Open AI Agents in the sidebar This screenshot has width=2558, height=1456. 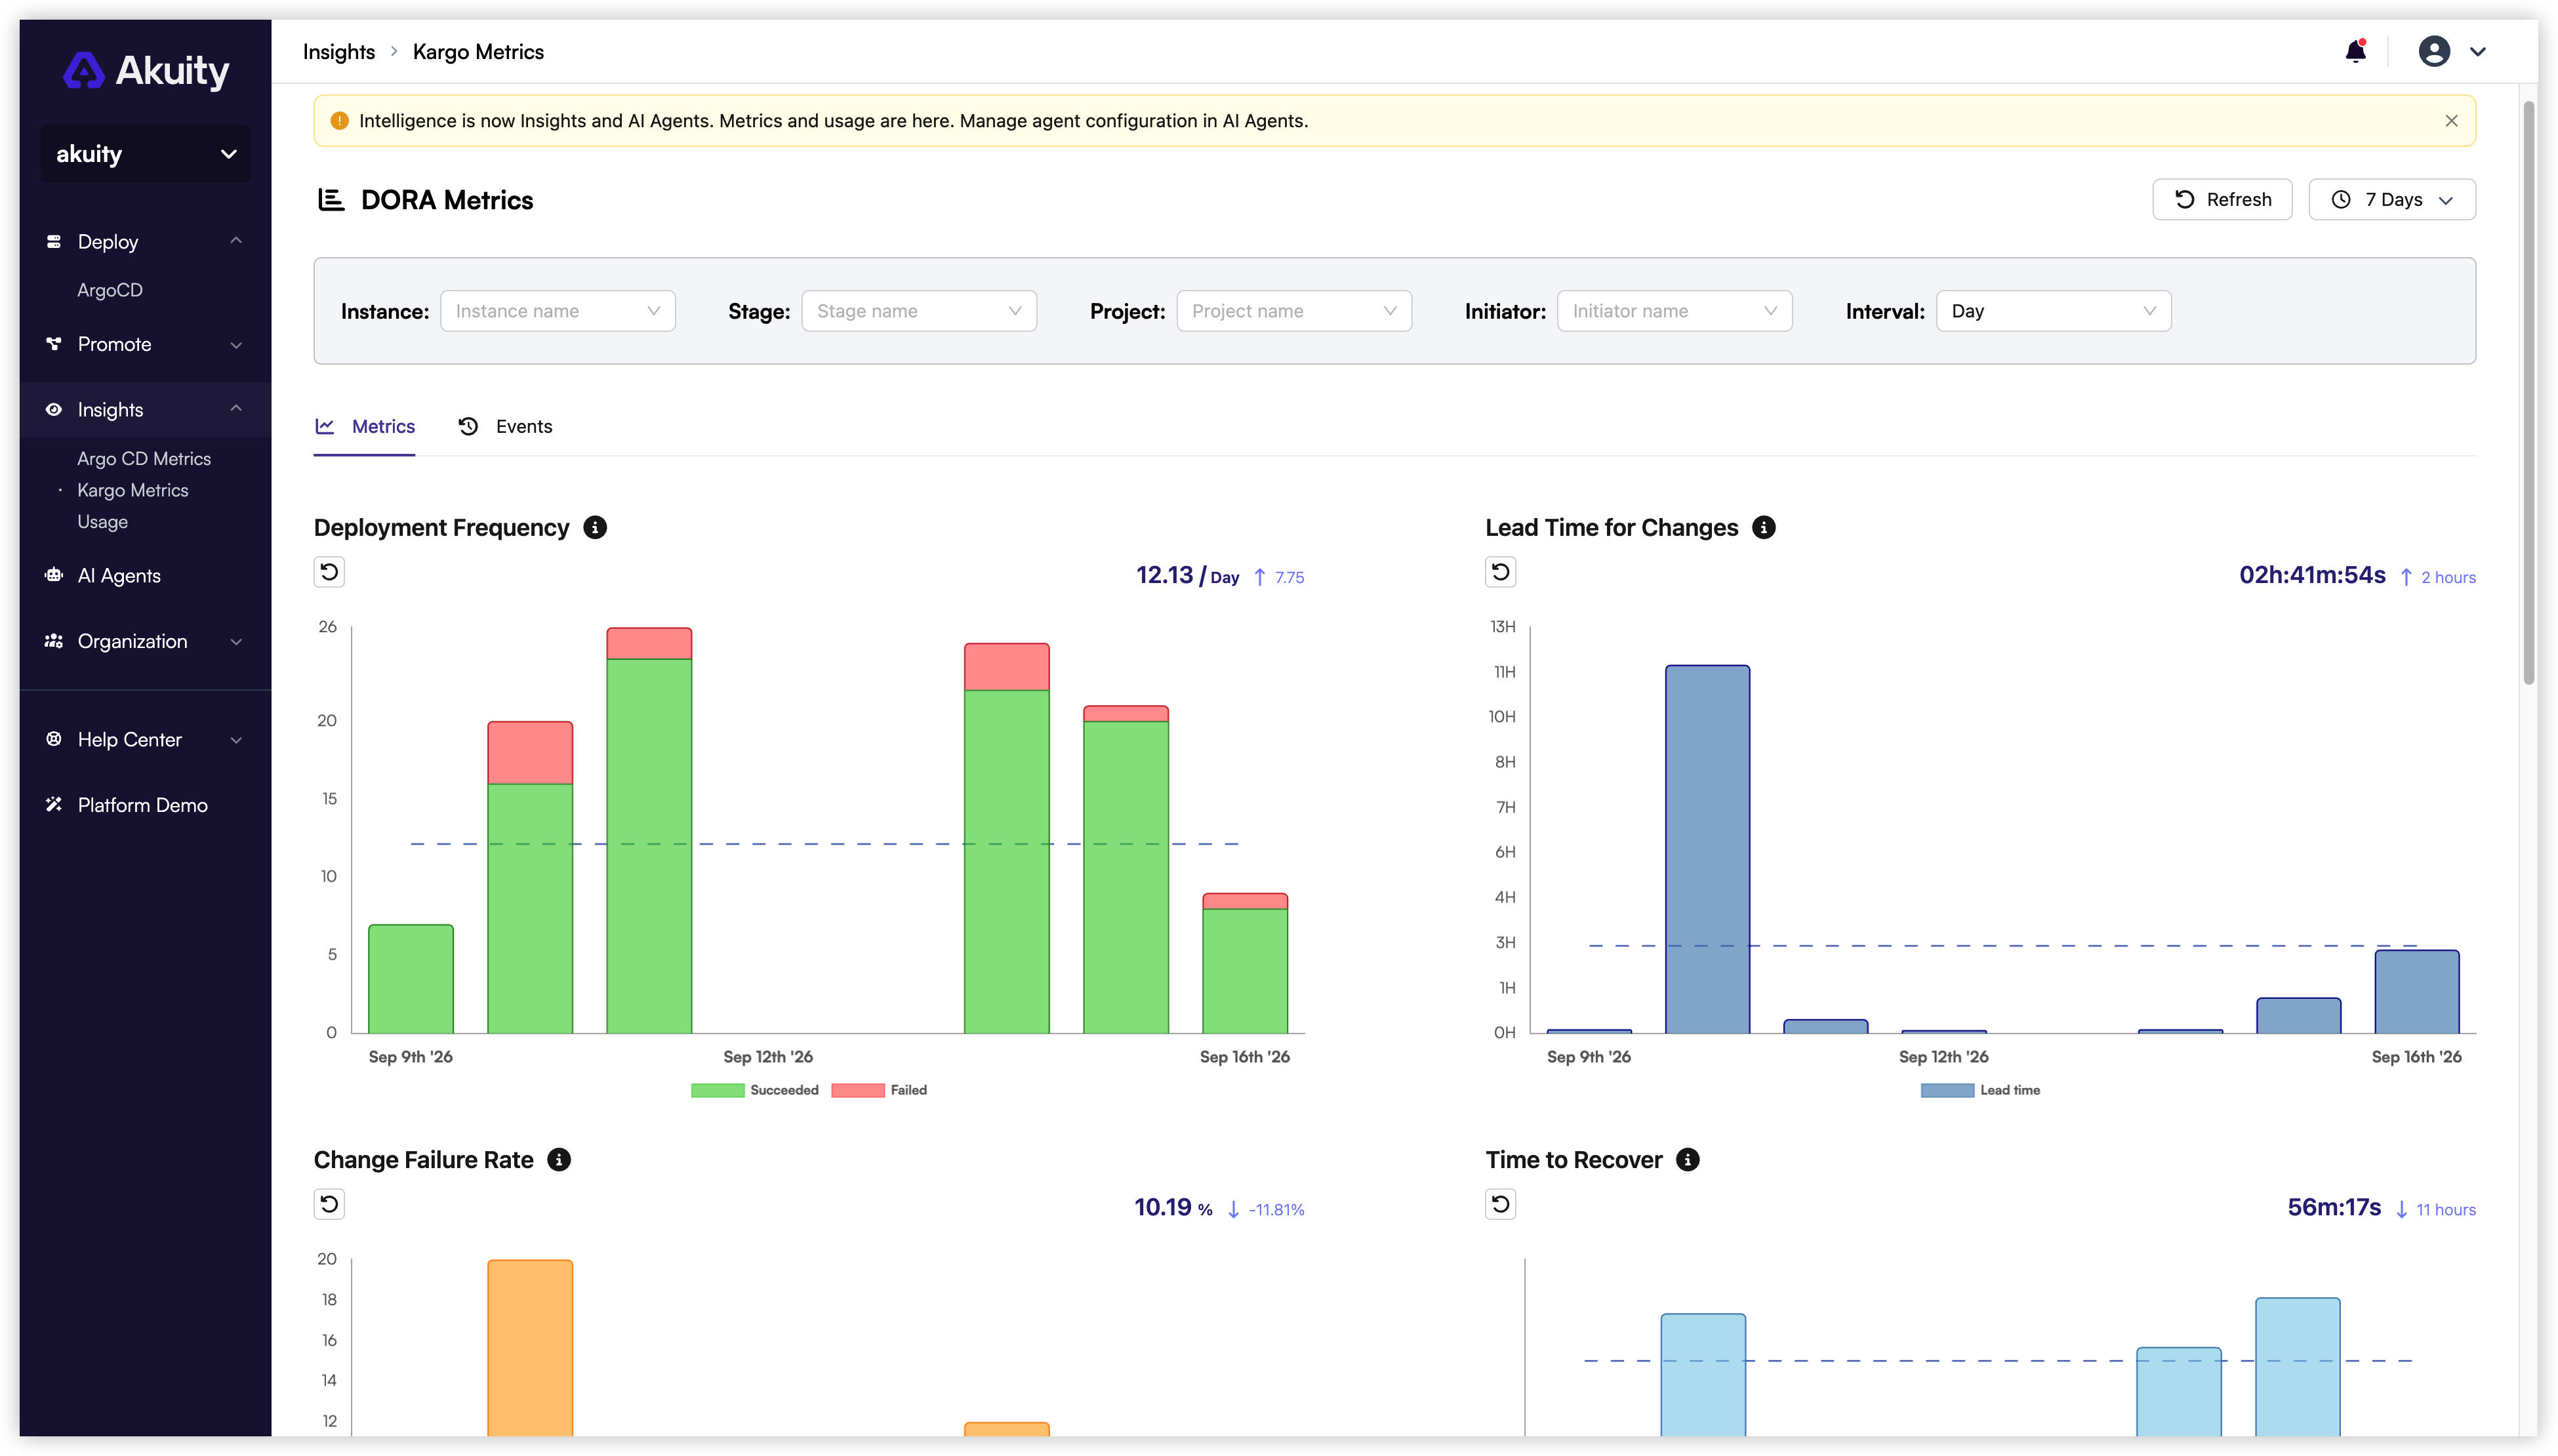point(119,575)
